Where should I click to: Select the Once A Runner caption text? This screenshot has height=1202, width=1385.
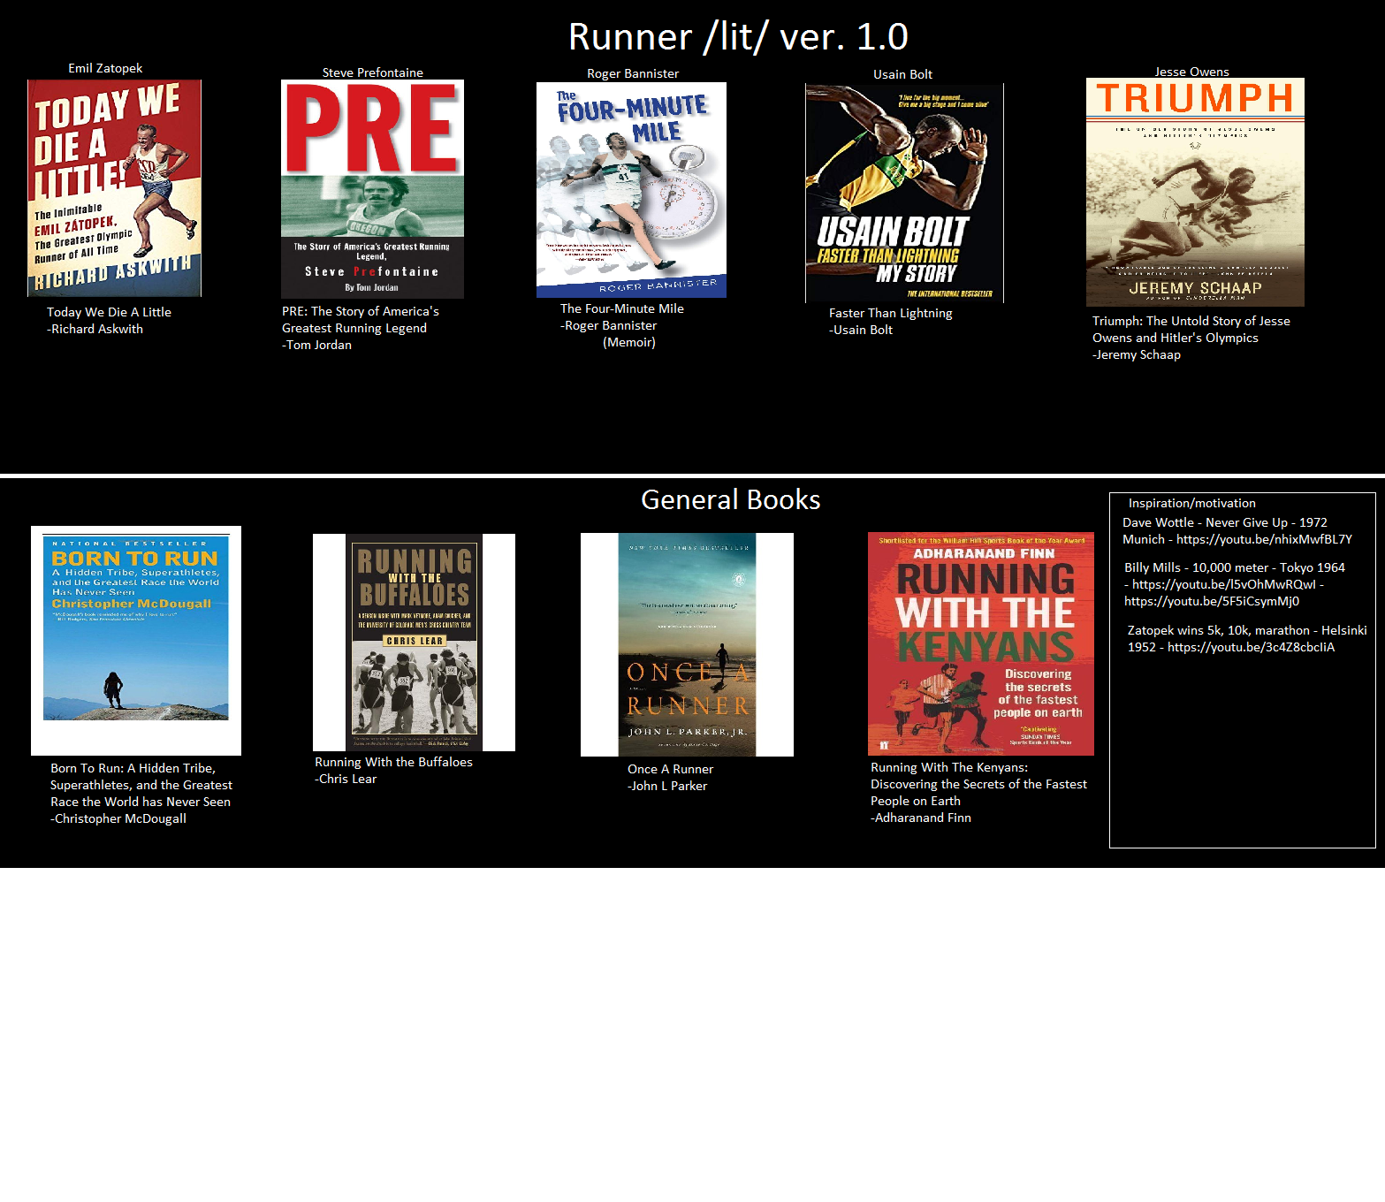(670, 769)
